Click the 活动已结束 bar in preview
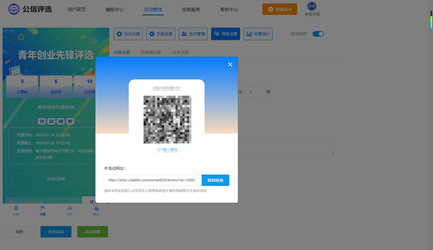This screenshot has width=433, height=250. pyautogui.click(x=50, y=179)
